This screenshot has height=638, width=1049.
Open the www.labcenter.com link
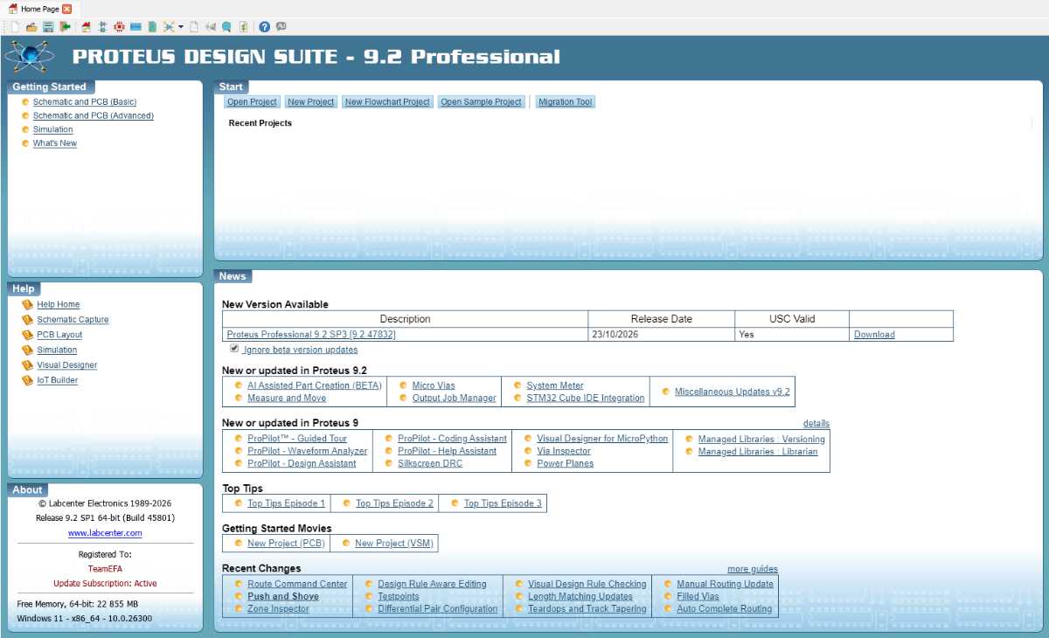click(105, 533)
